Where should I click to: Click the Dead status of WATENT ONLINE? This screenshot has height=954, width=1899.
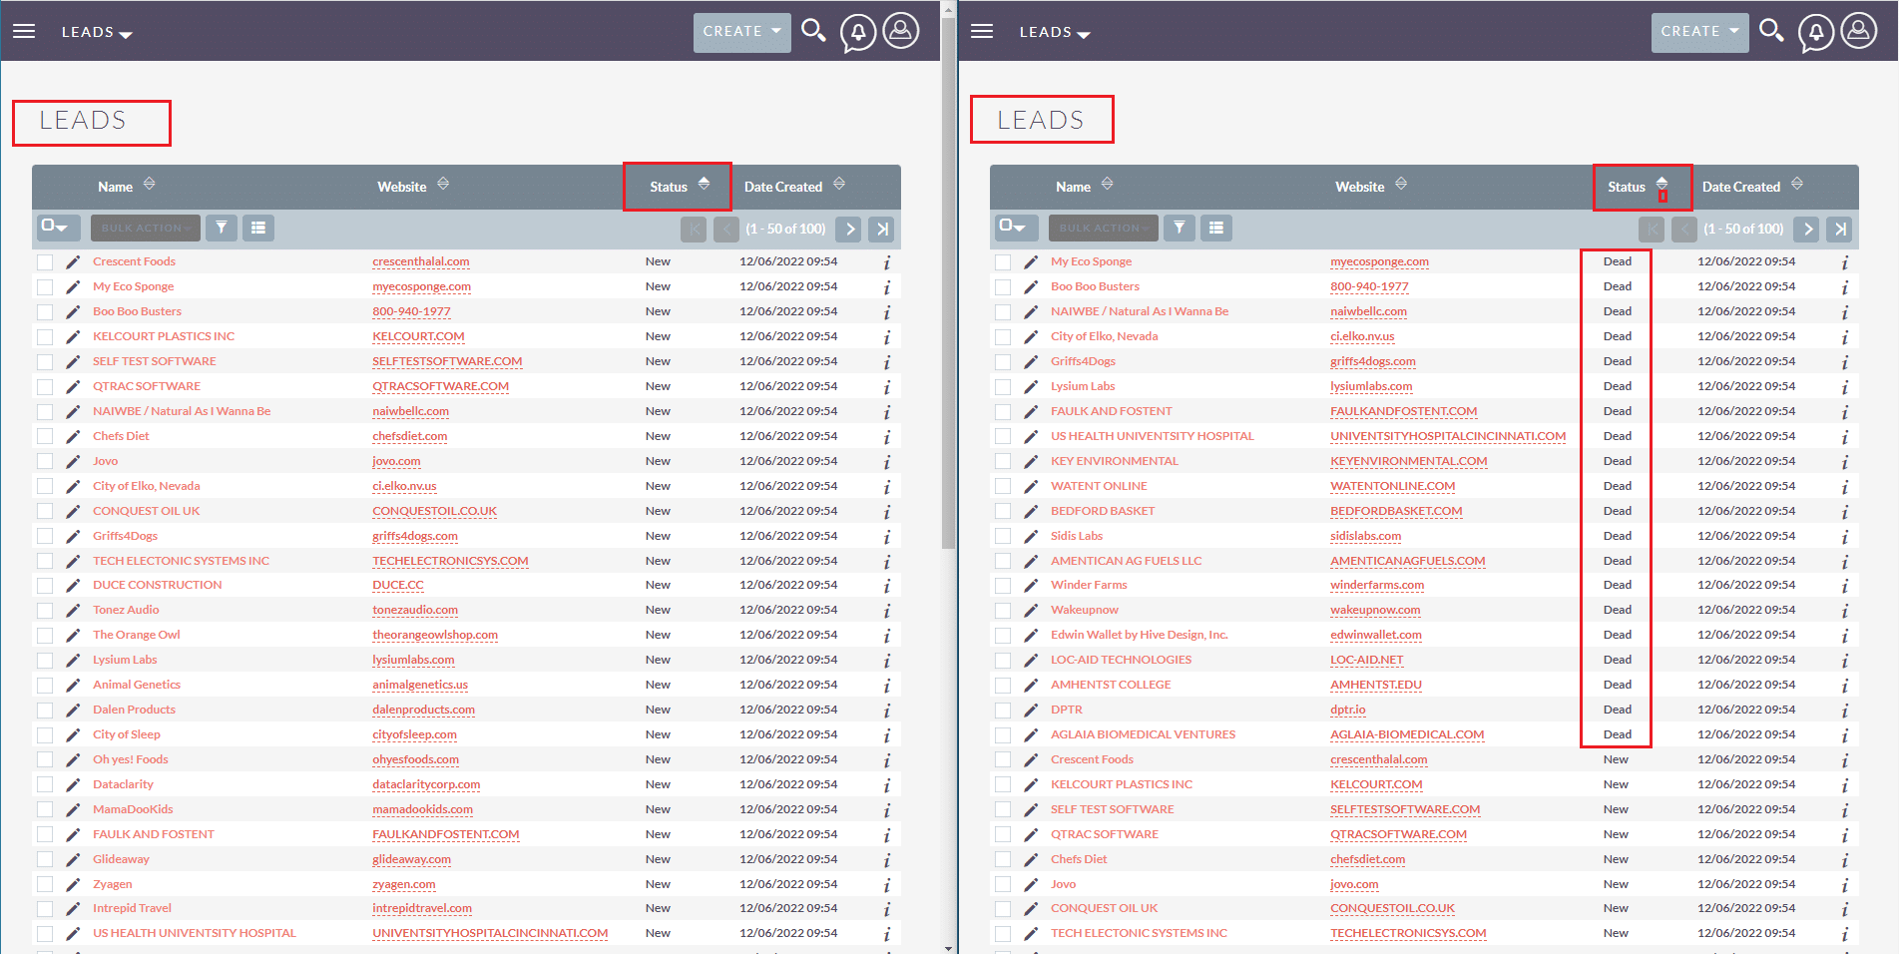(1617, 486)
